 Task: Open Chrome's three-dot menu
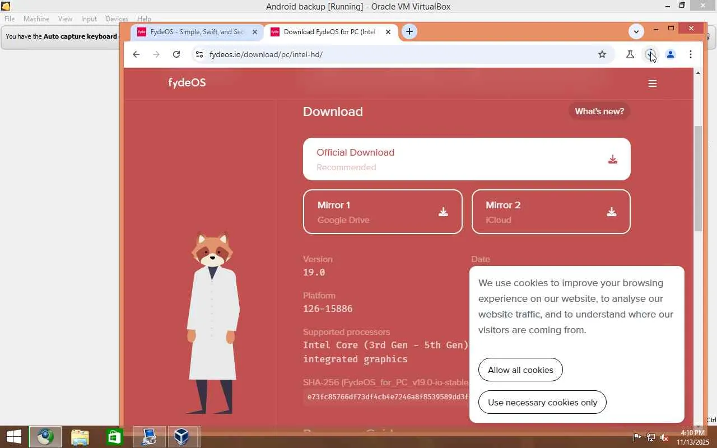[691, 54]
